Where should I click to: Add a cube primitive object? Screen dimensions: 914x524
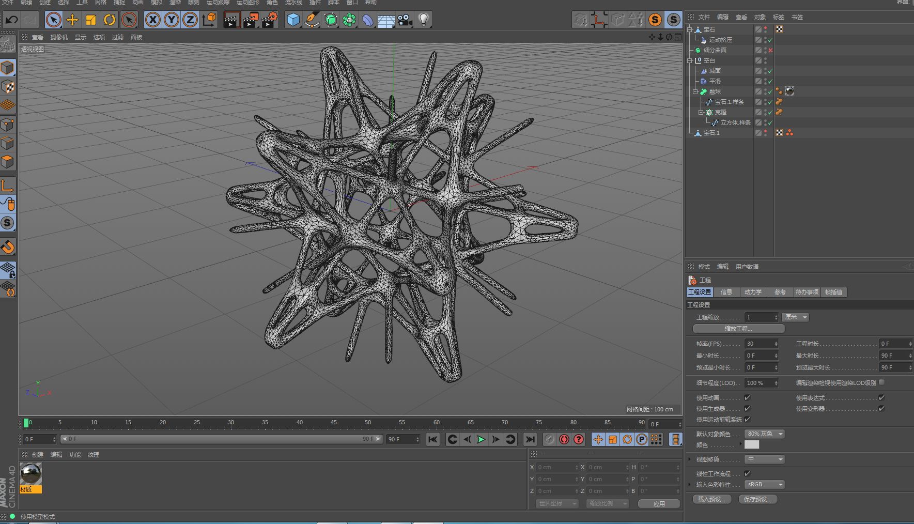(x=293, y=20)
